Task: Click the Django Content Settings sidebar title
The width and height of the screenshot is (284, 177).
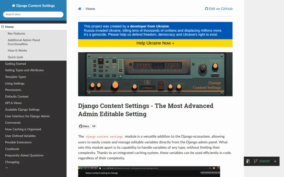Action: (x=33, y=6)
